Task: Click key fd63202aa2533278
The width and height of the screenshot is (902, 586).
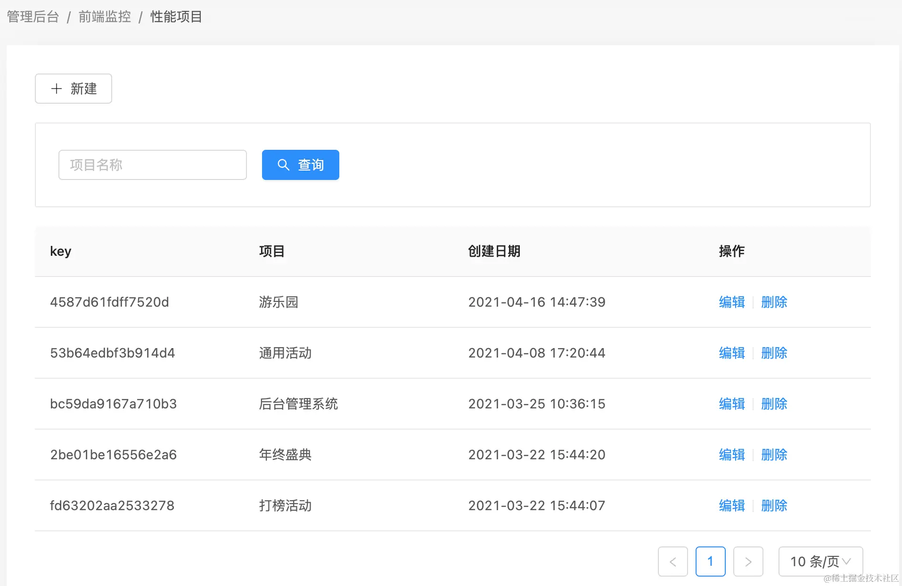Action: 112,505
